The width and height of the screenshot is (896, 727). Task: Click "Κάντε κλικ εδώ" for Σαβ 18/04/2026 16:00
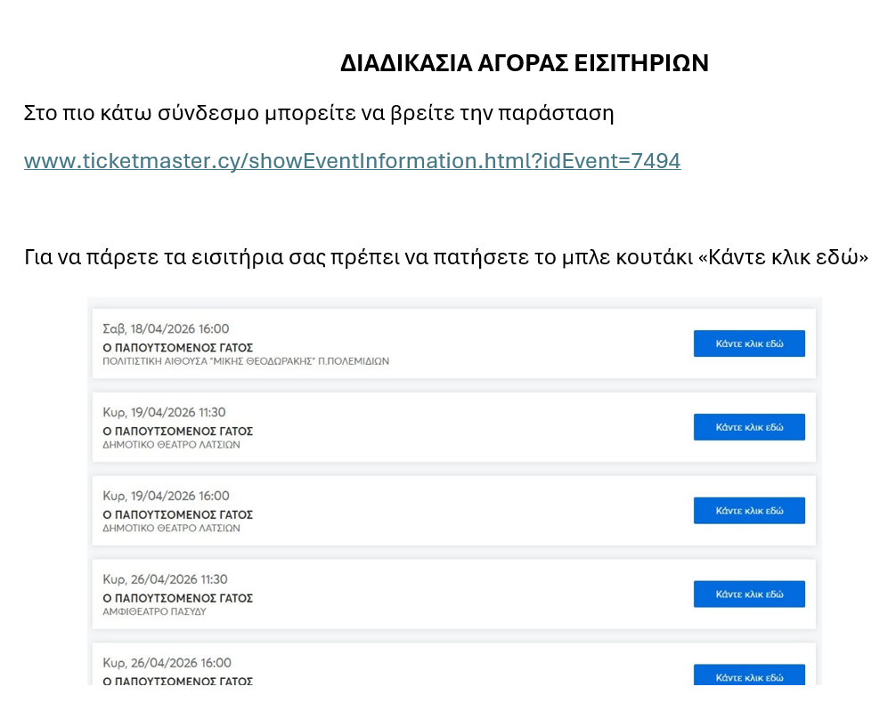click(x=748, y=343)
